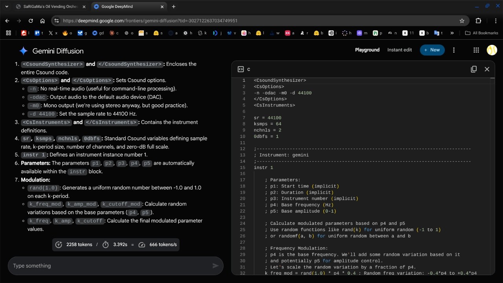The height and width of the screenshot is (283, 503).
Task: Start a new session with New button
Action: coord(432,50)
